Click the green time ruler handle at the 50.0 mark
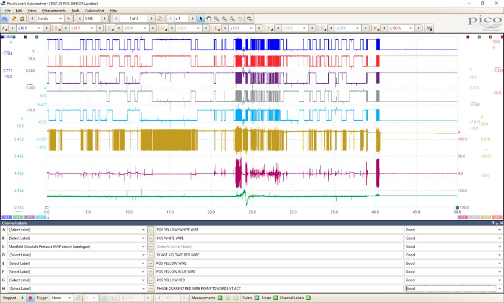The width and height of the screenshot is (504, 303). pos(457,208)
